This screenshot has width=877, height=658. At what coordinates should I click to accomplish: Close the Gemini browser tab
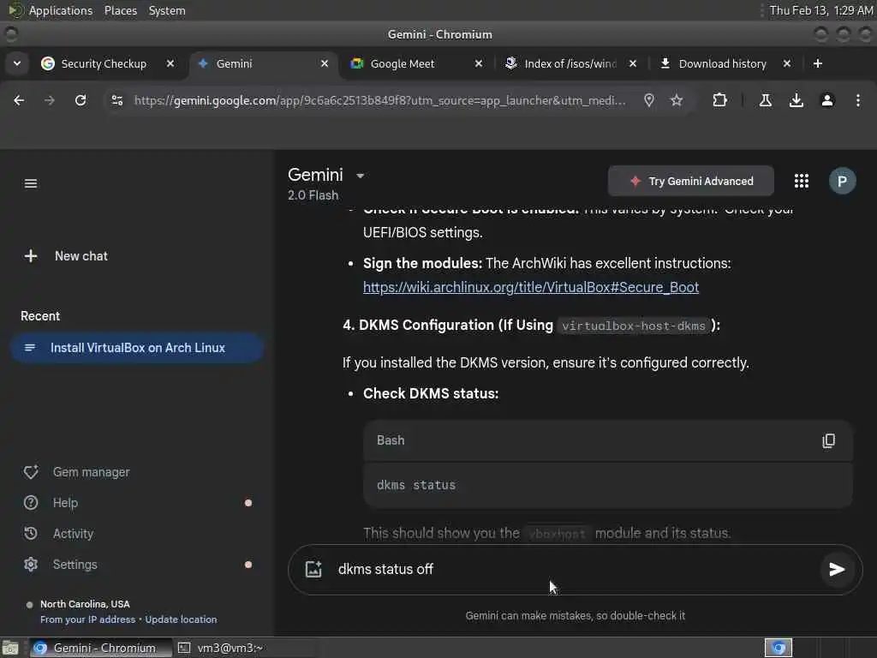click(325, 63)
